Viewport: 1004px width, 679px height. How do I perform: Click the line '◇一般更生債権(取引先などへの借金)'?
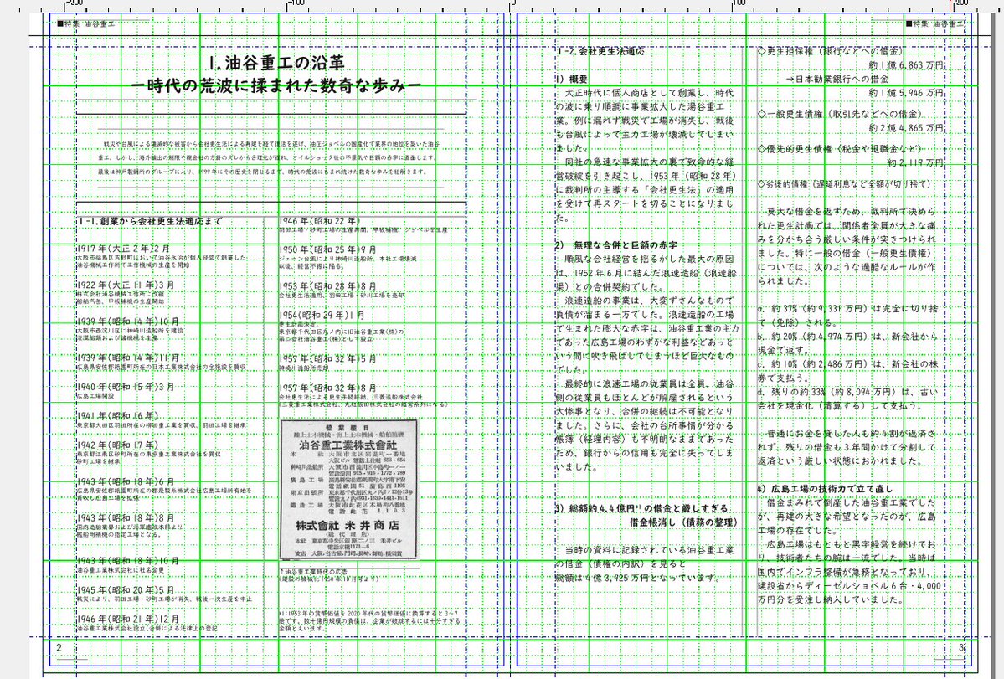coord(839,114)
